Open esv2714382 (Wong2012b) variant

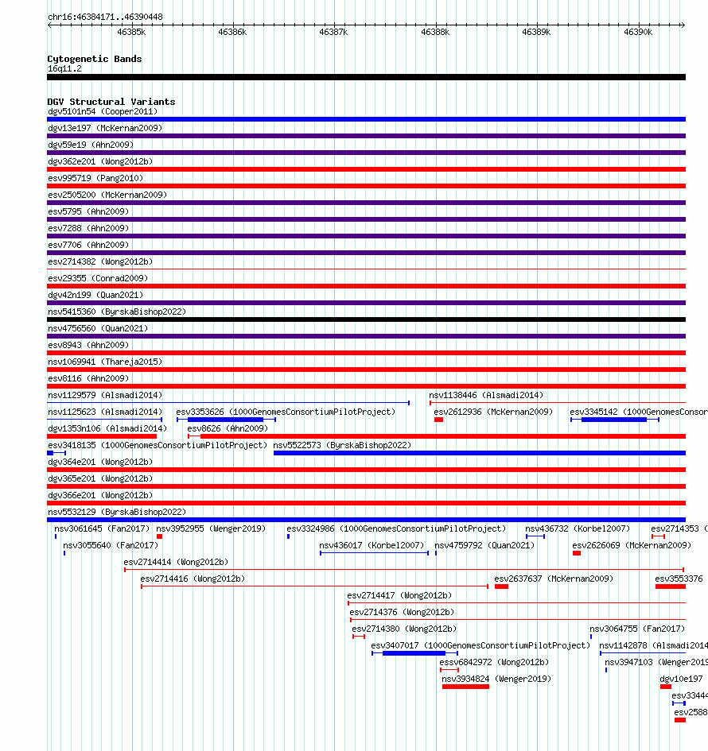[x=100, y=262]
